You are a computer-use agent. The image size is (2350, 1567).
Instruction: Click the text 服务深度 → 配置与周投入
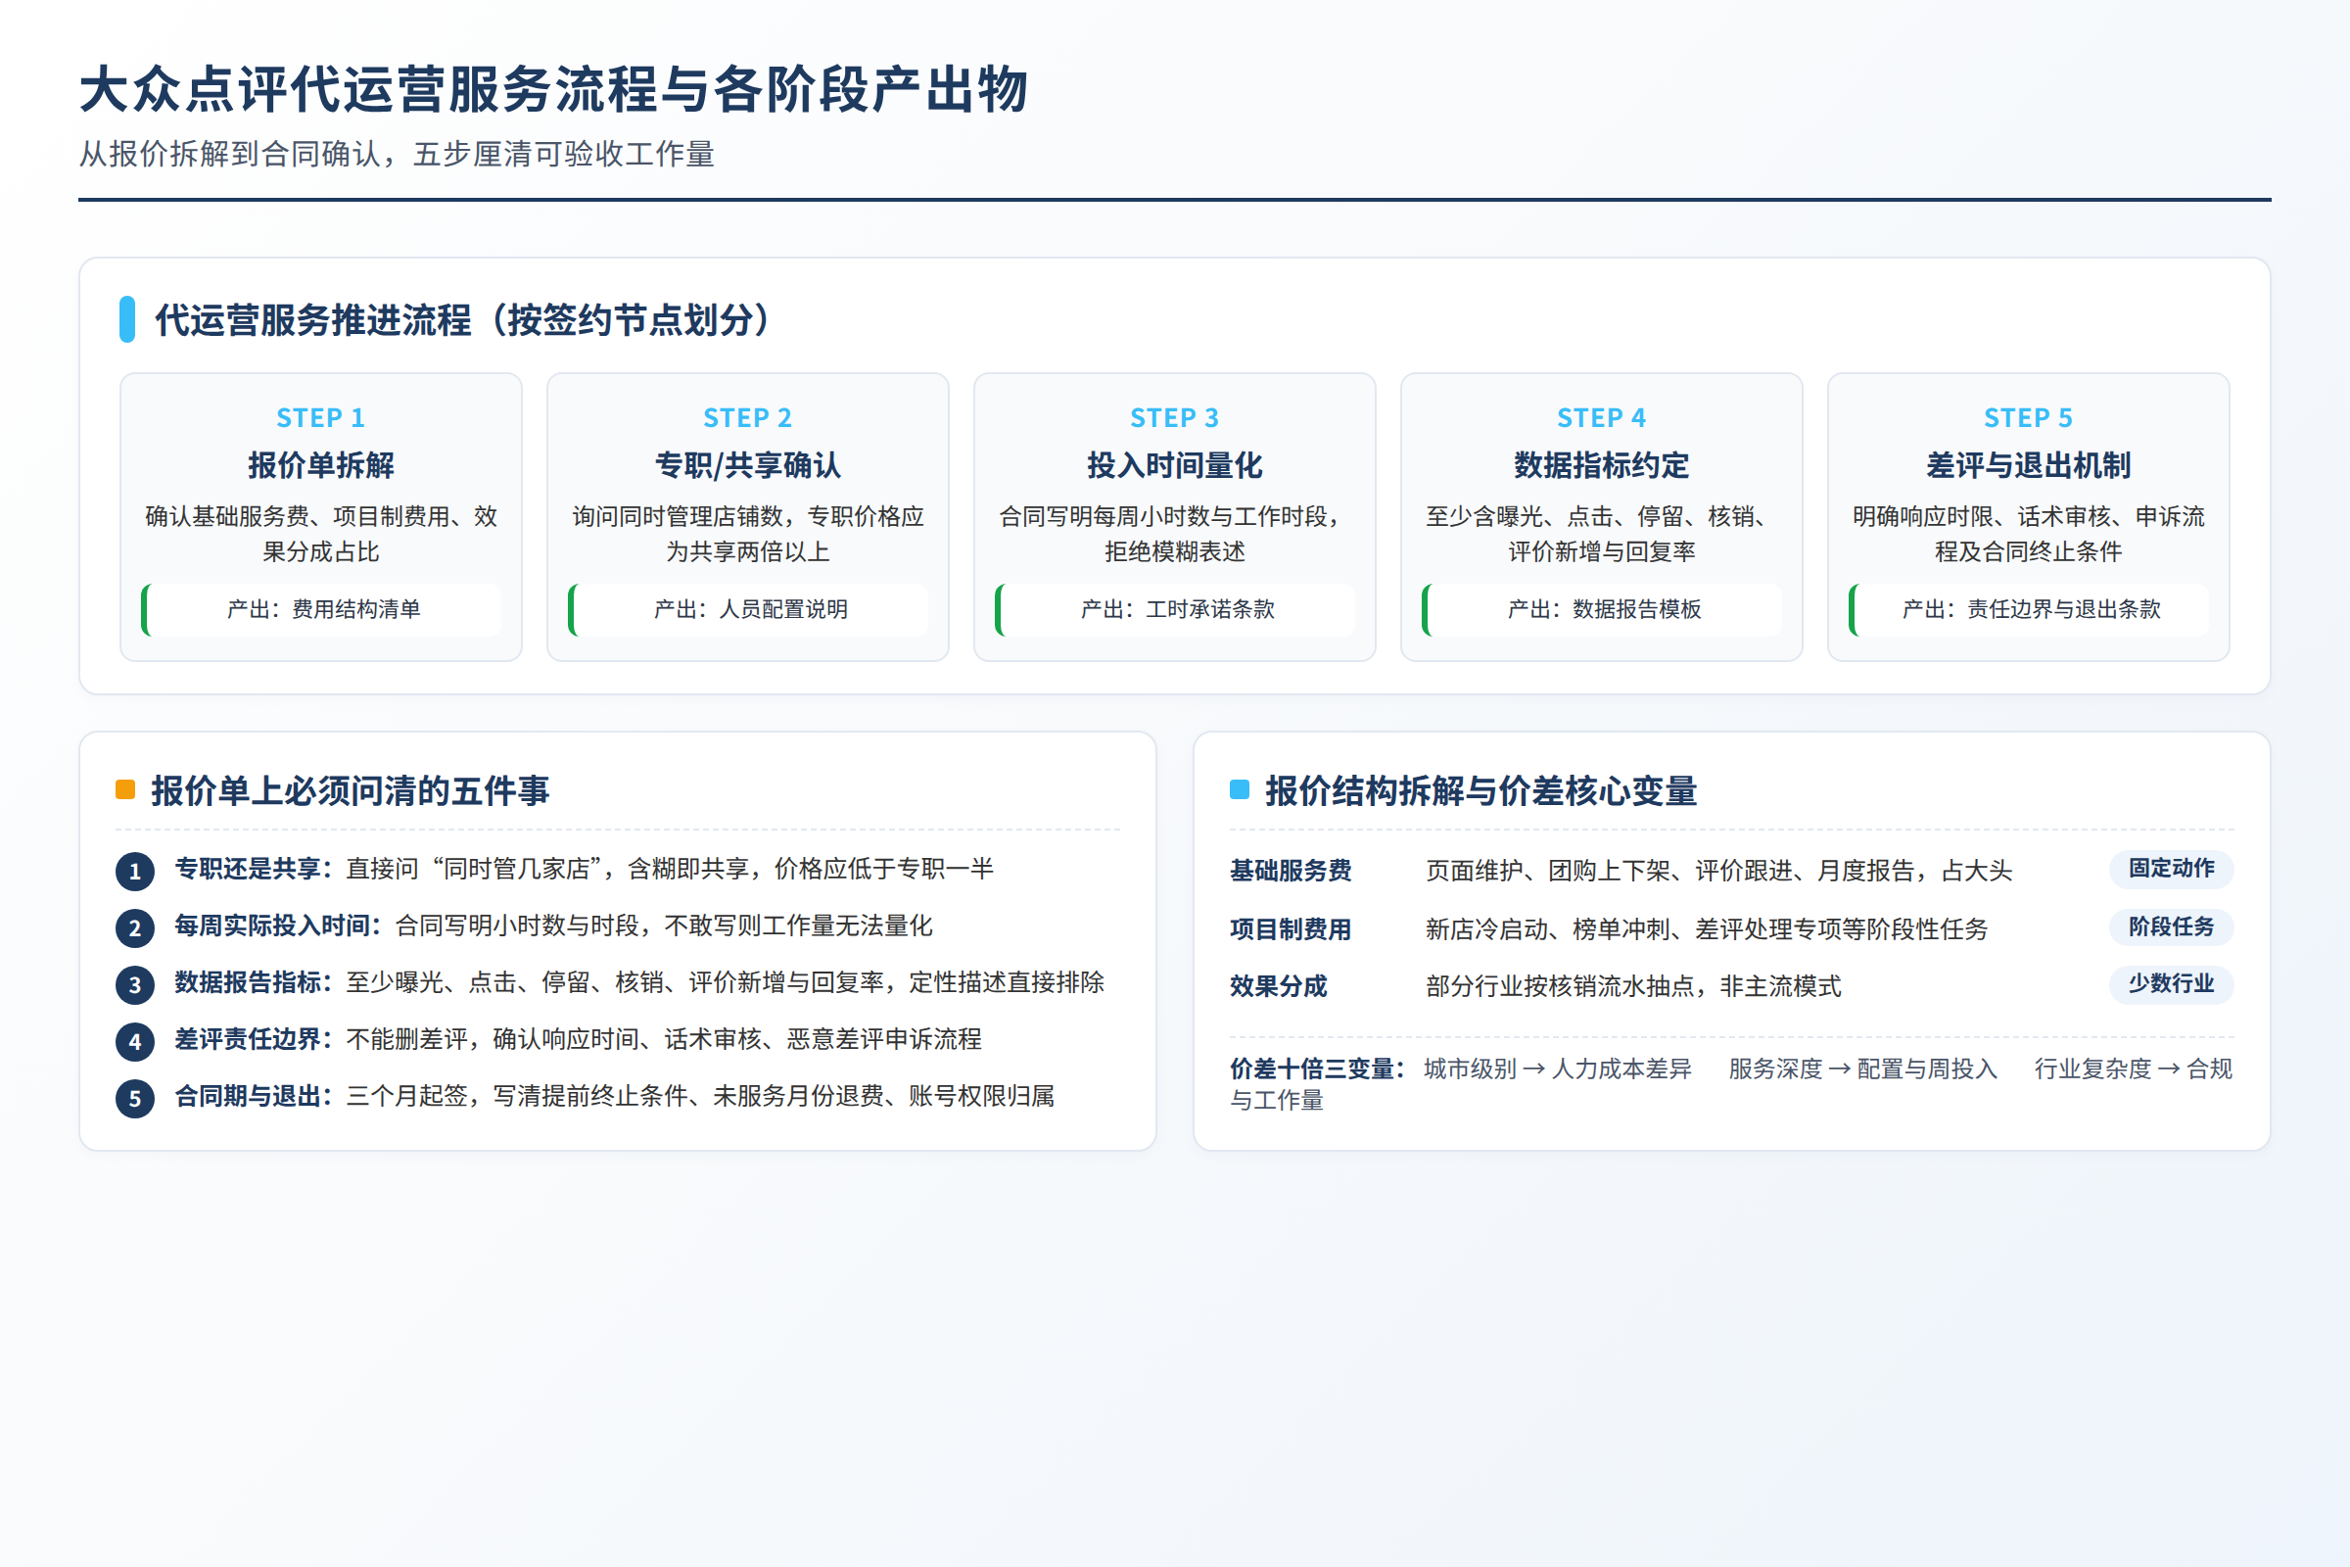(1863, 1068)
